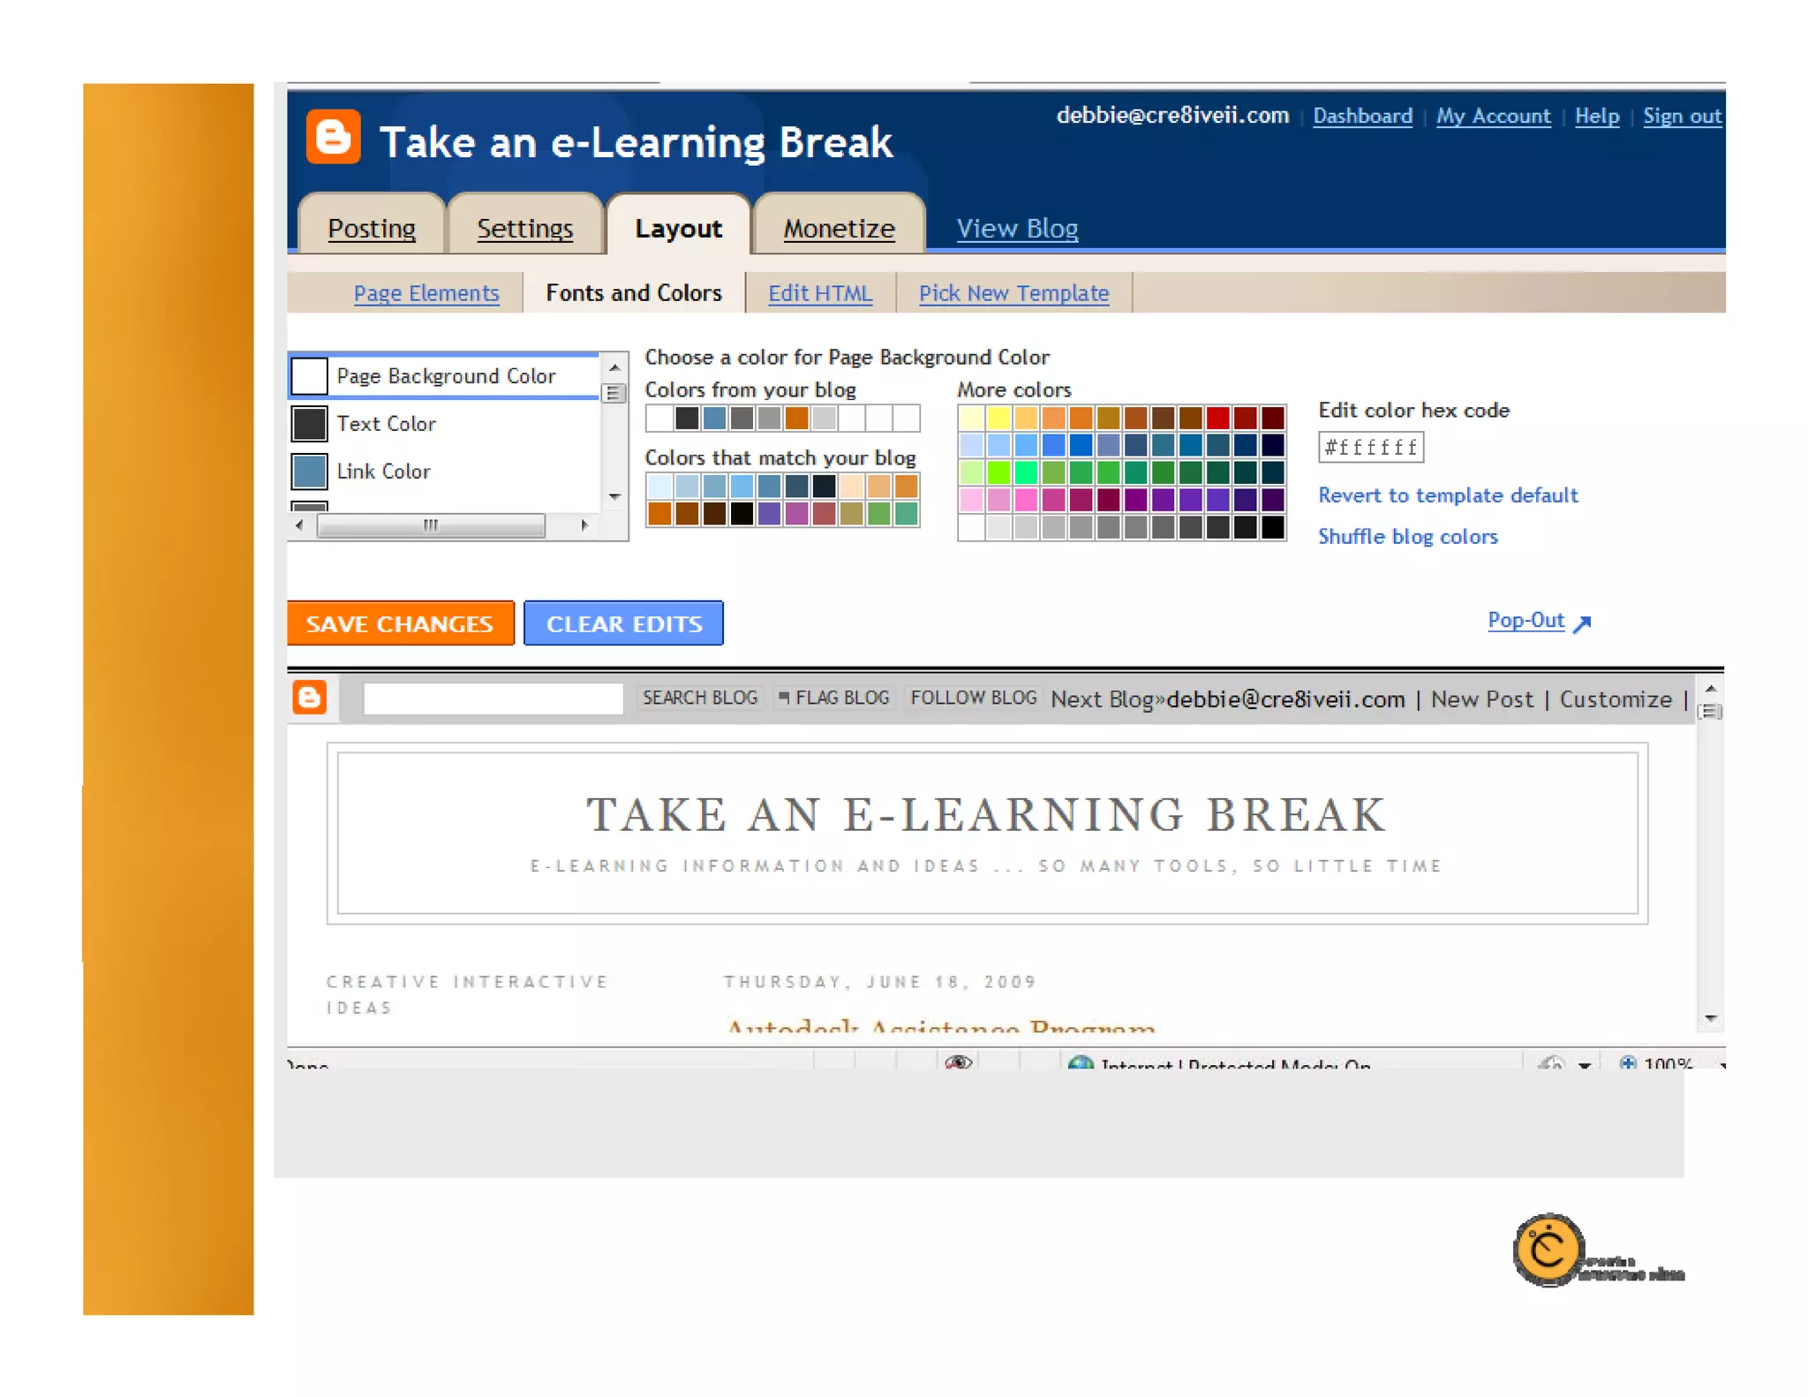Select the Text Color dark swatch
This screenshot has width=1808, height=1397.
tap(309, 424)
